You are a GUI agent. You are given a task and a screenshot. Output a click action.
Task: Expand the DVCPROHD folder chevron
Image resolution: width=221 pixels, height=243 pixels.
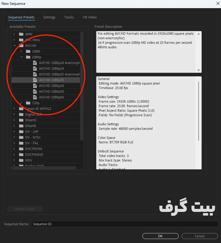pyautogui.click(x=14, y=155)
